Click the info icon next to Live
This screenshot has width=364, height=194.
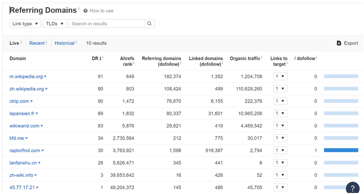(21, 42)
